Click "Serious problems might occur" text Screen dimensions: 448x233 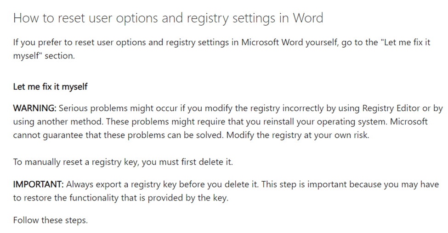(118, 108)
